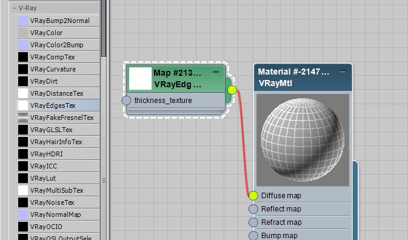Select VRayMultiSubTex map entry
This screenshot has height=240, width=408.
(x=58, y=190)
